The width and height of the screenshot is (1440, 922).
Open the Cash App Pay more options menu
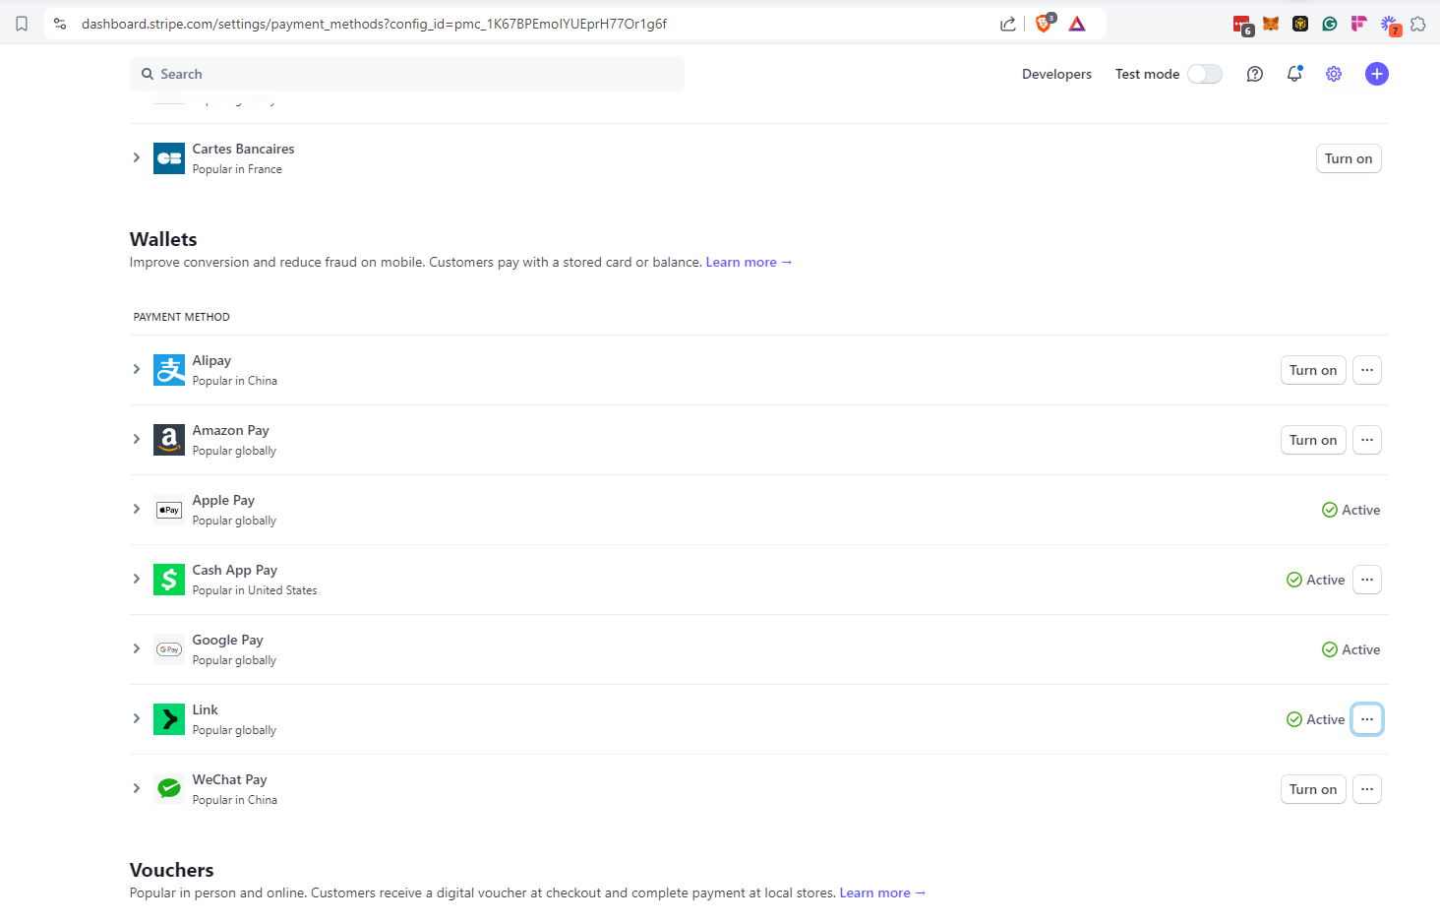click(1367, 580)
